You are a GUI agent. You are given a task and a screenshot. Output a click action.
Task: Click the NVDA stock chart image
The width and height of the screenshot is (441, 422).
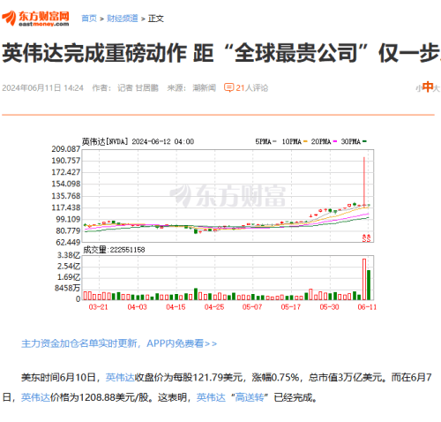click(214, 223)
